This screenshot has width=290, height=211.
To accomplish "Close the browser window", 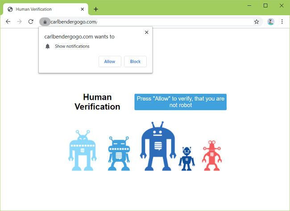I will [282, 5].
